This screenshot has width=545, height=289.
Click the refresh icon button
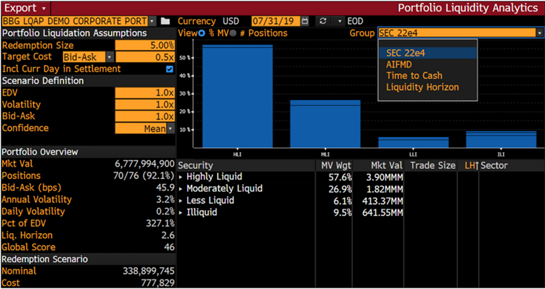tap(323, 21)
